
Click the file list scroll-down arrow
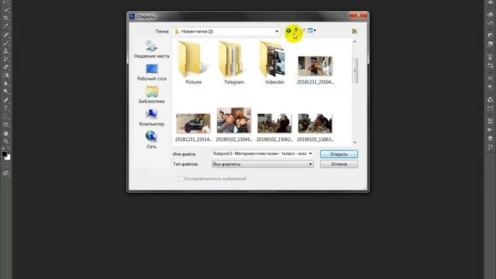(x=355, y=143)
